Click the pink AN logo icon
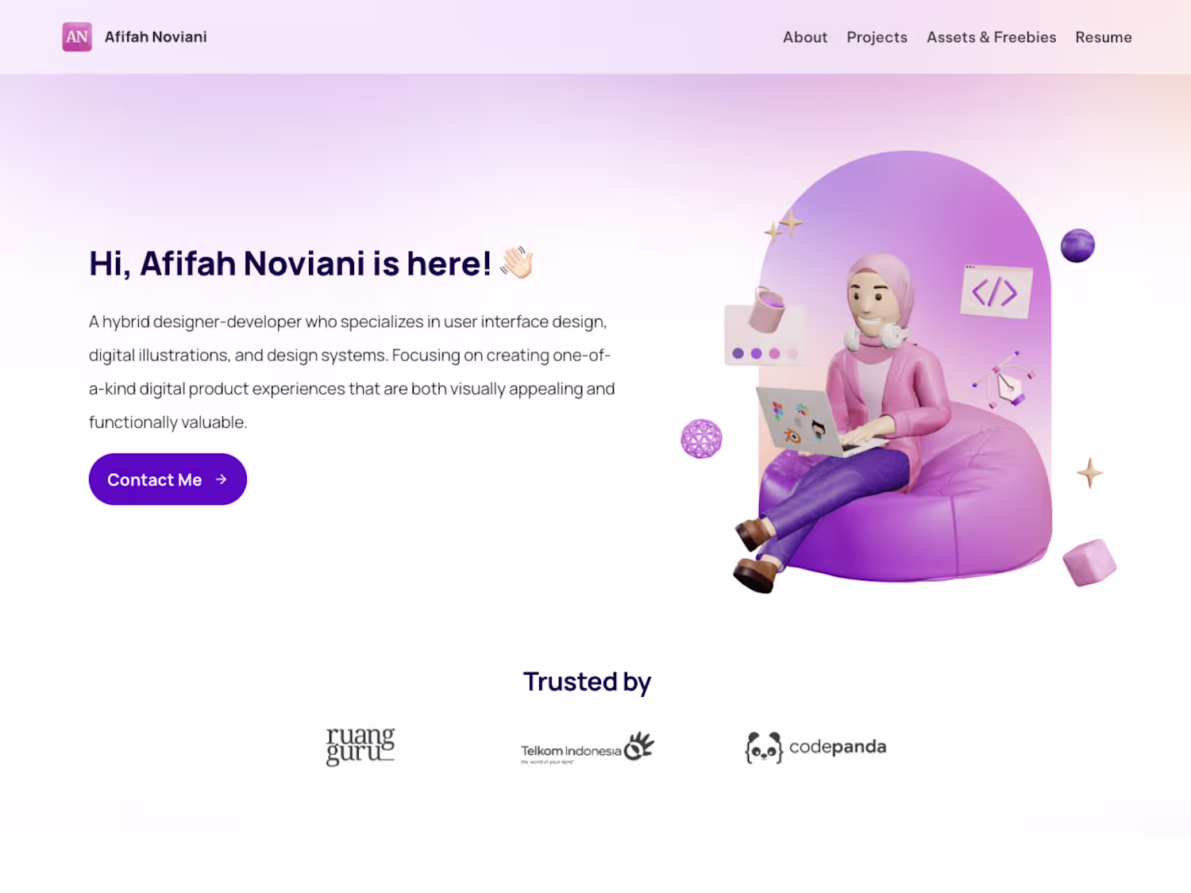 77,37
